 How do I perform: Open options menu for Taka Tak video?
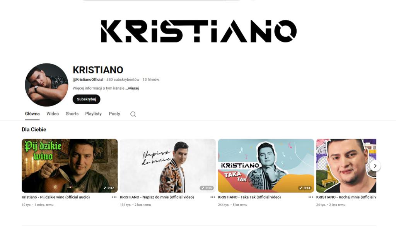coord(311,197)
